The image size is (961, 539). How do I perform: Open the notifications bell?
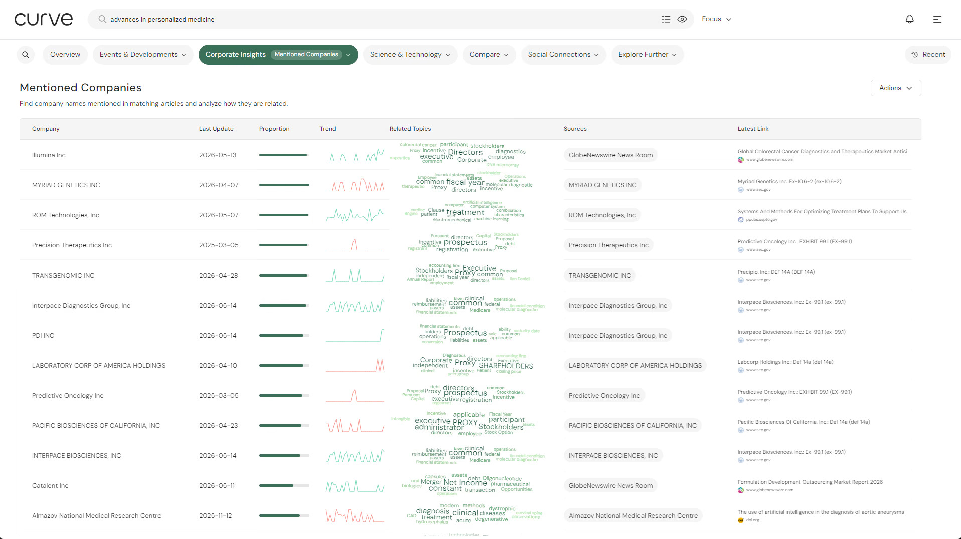pos(909,19)
